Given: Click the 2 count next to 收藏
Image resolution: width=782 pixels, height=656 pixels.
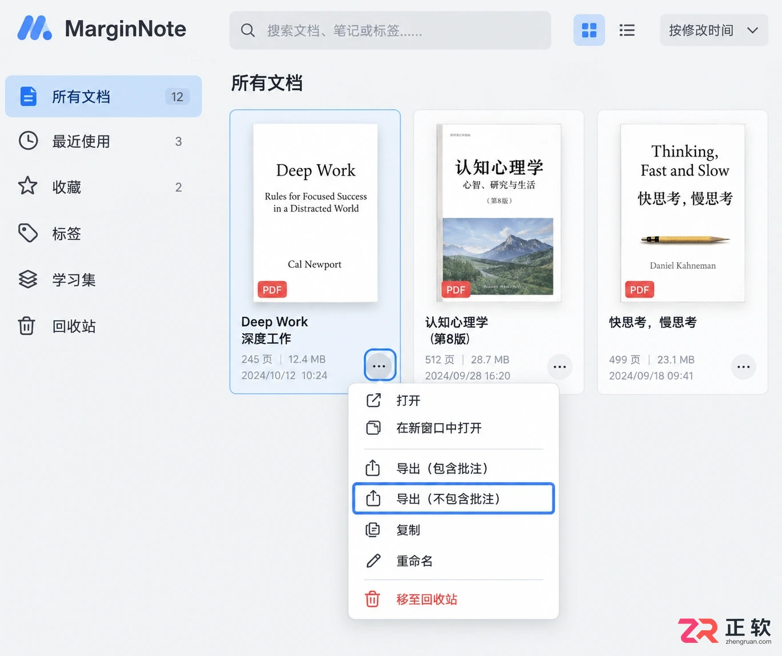Looking at the screenshot, I should pyautogui.click(x=179, y=187).
